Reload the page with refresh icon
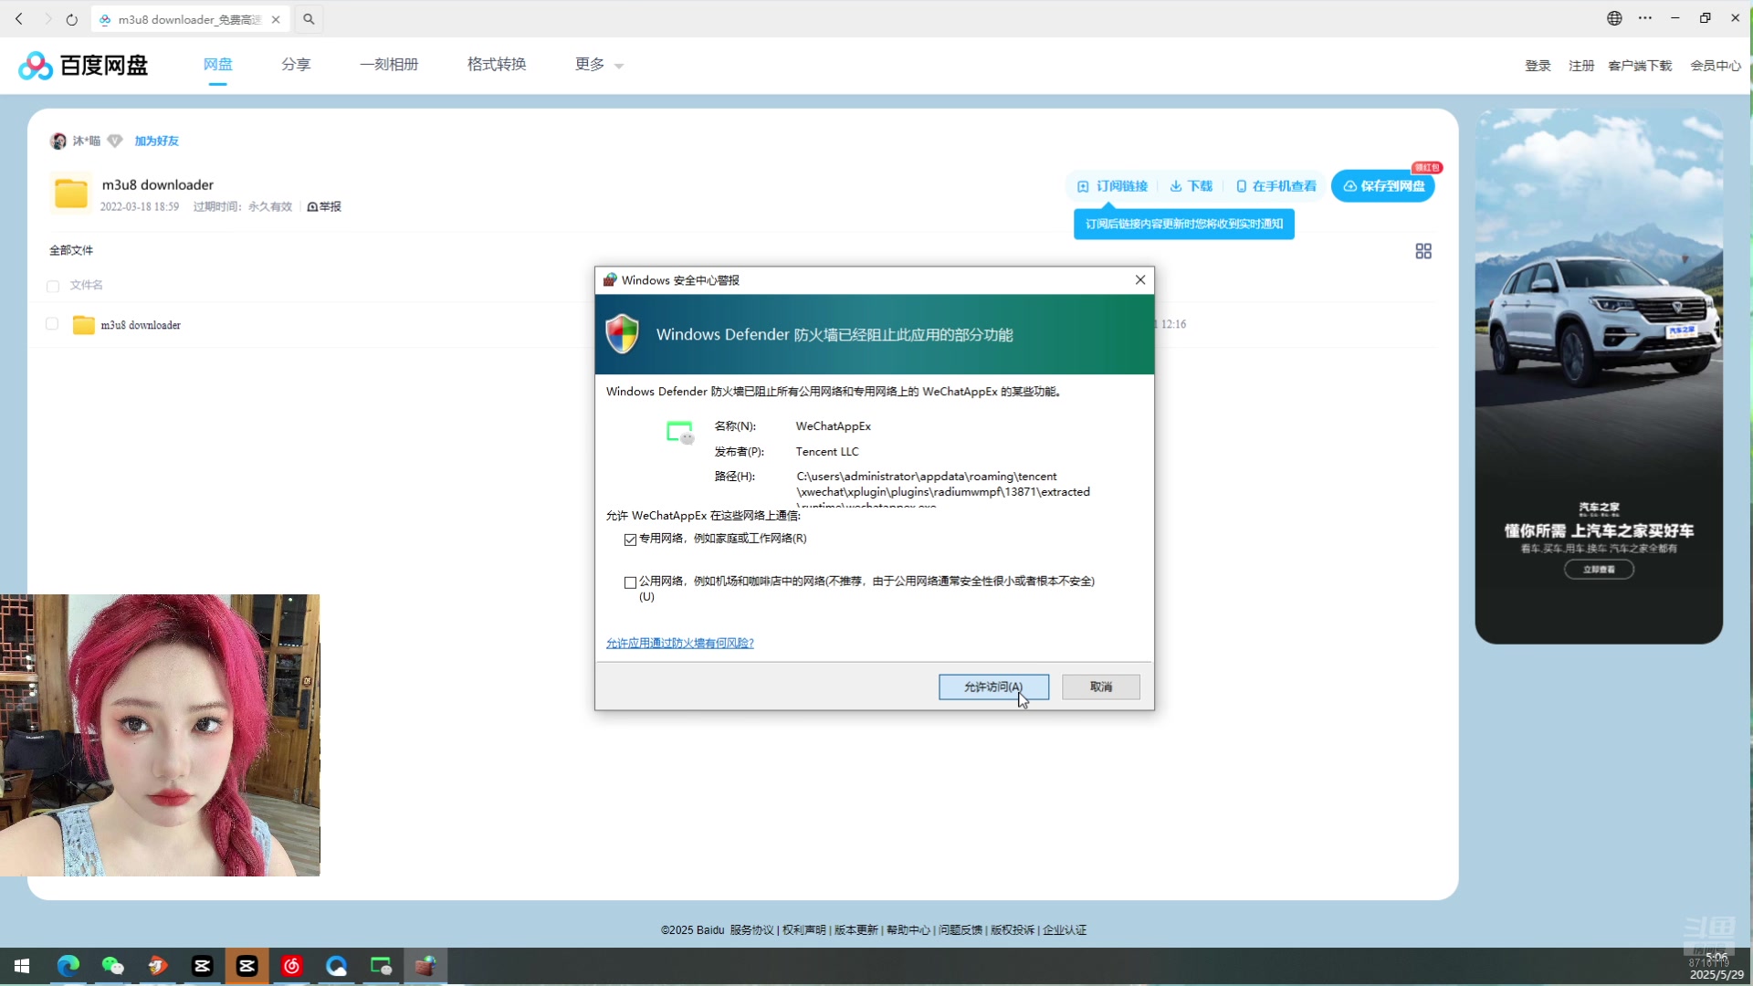 (72, 19)
